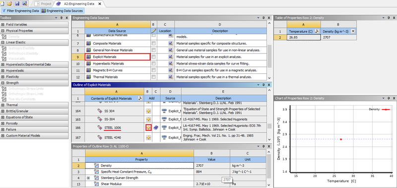Pin the Toolbox panel
Screen dimensions: 397x188
pyautogui.click(x=61, y=18)
